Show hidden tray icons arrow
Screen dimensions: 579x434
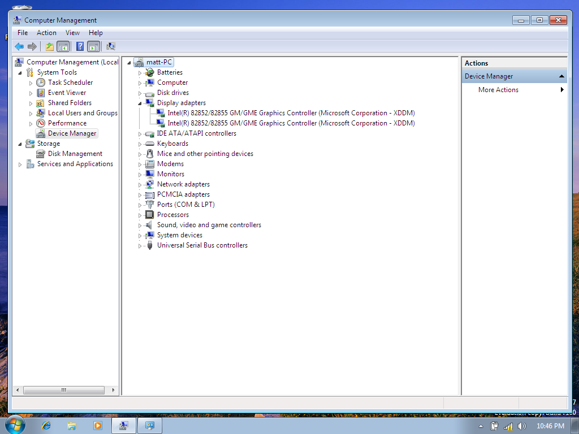click(x=481, y=426)
